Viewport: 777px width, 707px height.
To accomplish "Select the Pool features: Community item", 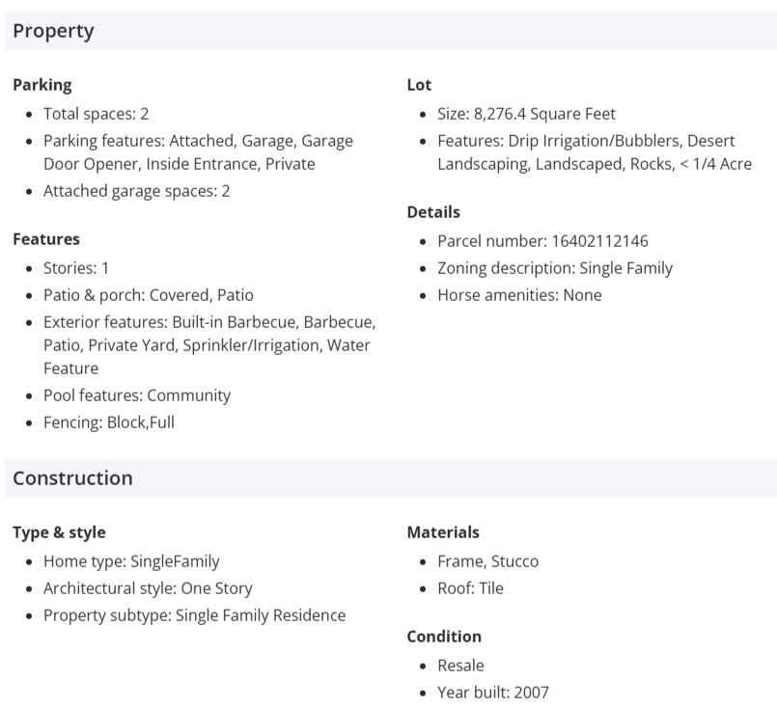I will 137,395.
